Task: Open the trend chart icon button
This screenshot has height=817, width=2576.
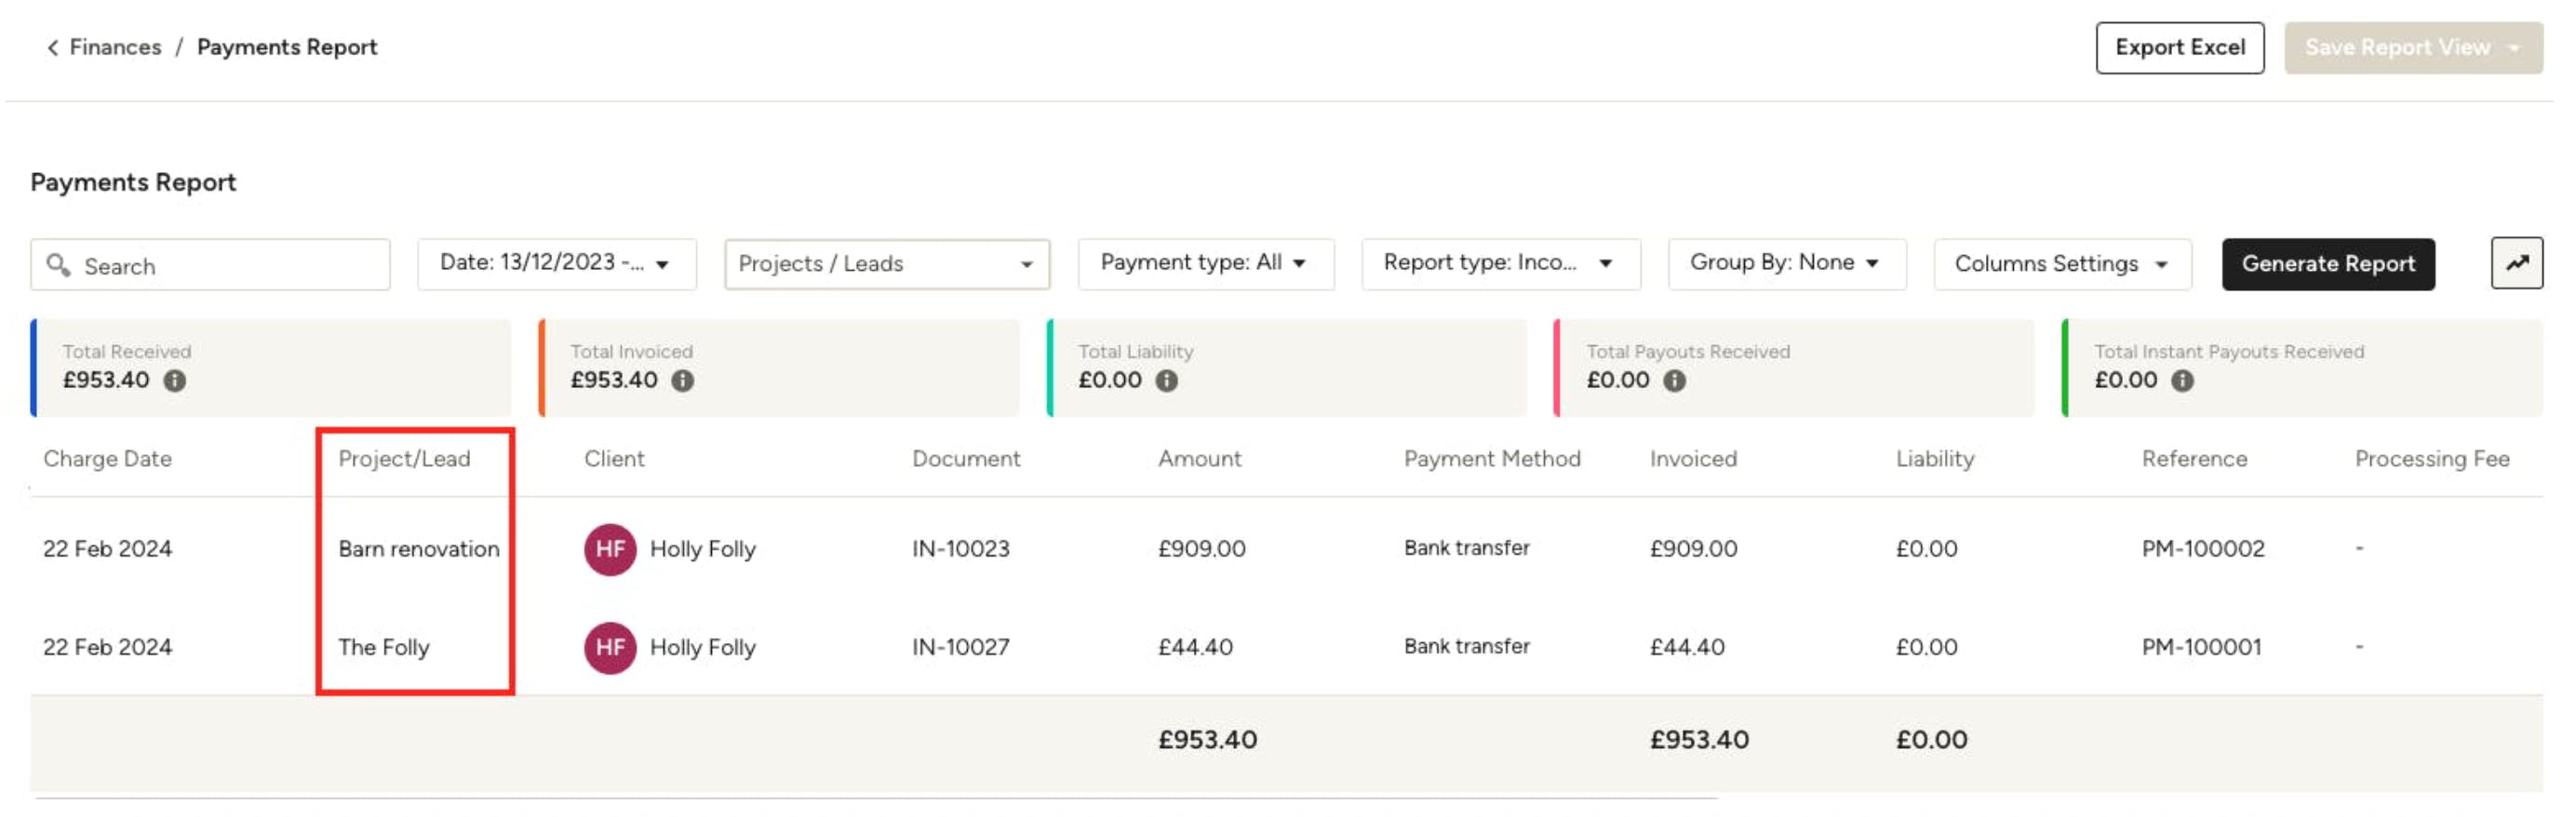Action: pyautogui.click(x=2516, y=263)
